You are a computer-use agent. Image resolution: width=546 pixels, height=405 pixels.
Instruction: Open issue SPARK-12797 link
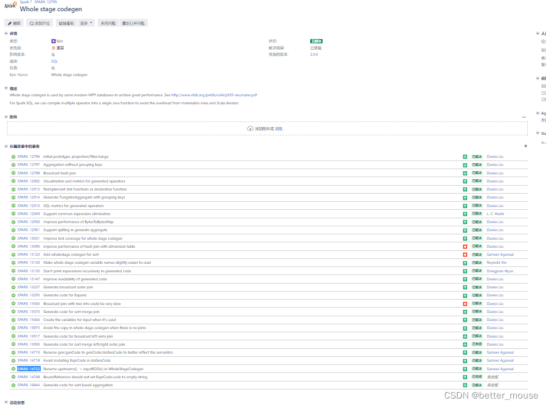[28, 165]
